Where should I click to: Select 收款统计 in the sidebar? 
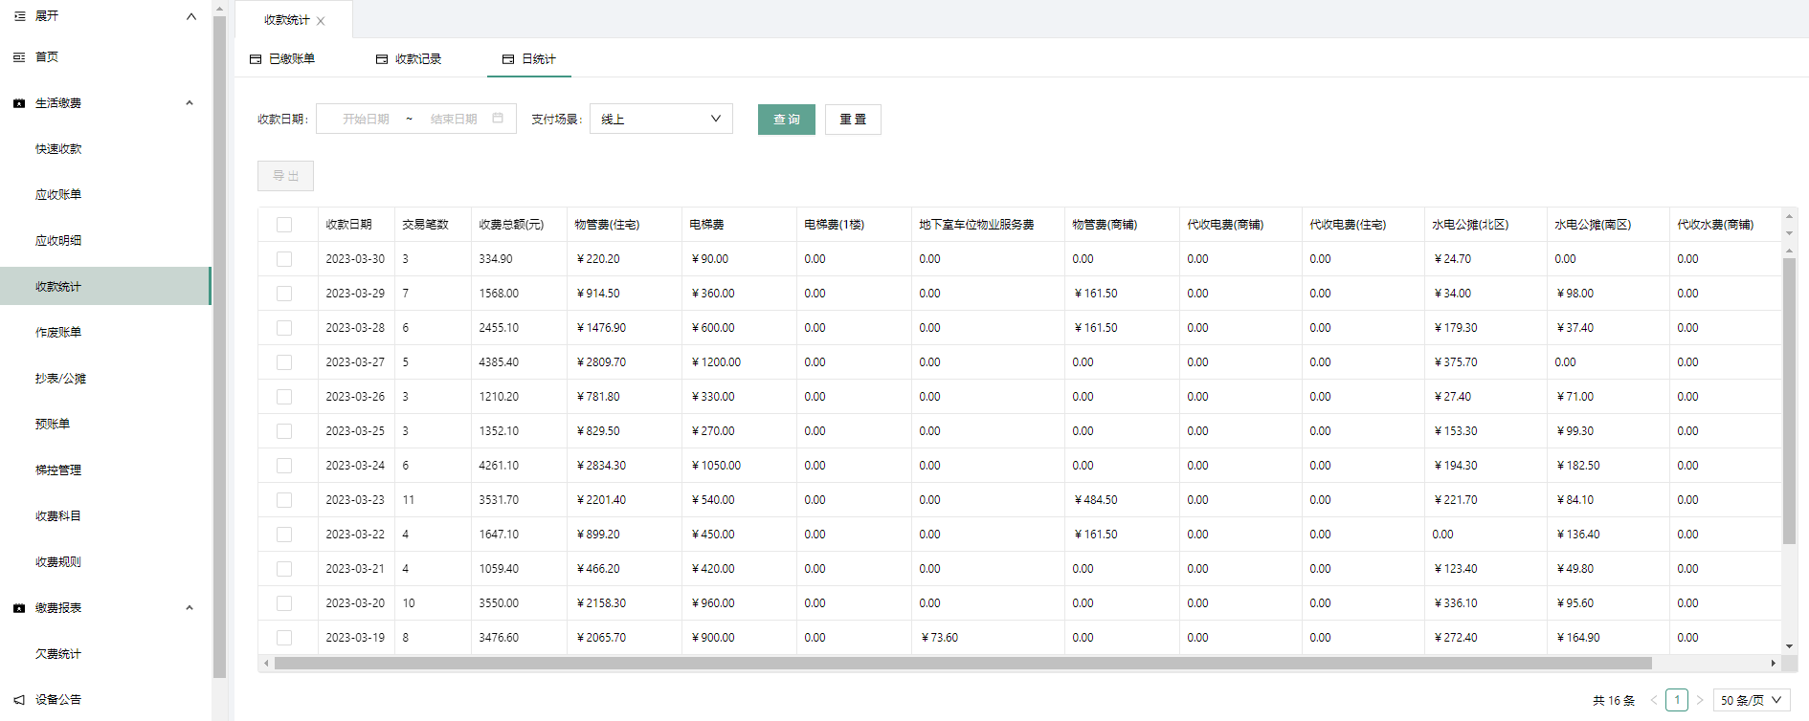click(105, 286)
